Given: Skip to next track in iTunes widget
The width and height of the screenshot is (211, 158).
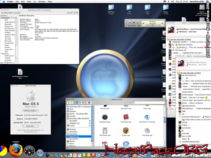Looking at the screenshot, I should (138, 22).
